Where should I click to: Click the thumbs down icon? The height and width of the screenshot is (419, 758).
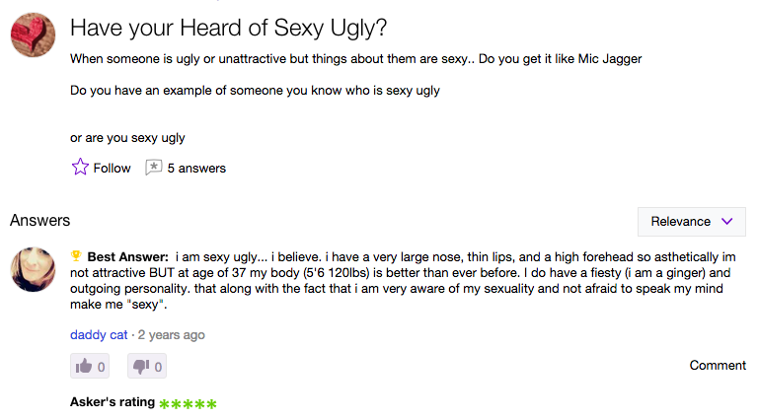pos(141,367)
